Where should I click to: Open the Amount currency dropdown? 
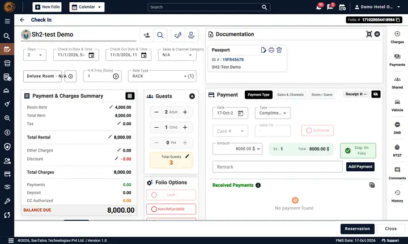(258, 149)
